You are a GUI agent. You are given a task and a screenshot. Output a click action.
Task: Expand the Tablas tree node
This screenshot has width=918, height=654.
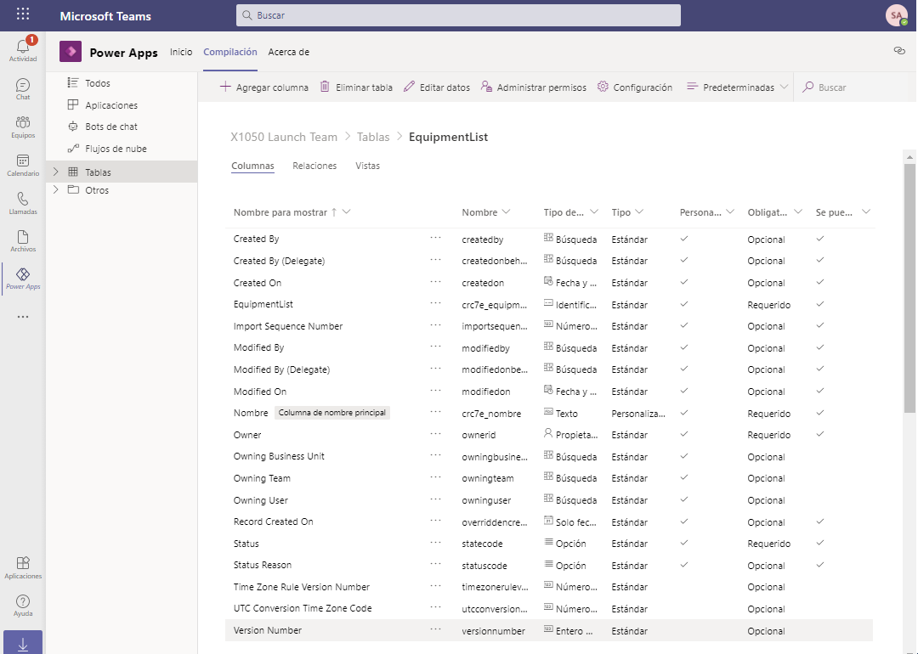coord(55,172)
